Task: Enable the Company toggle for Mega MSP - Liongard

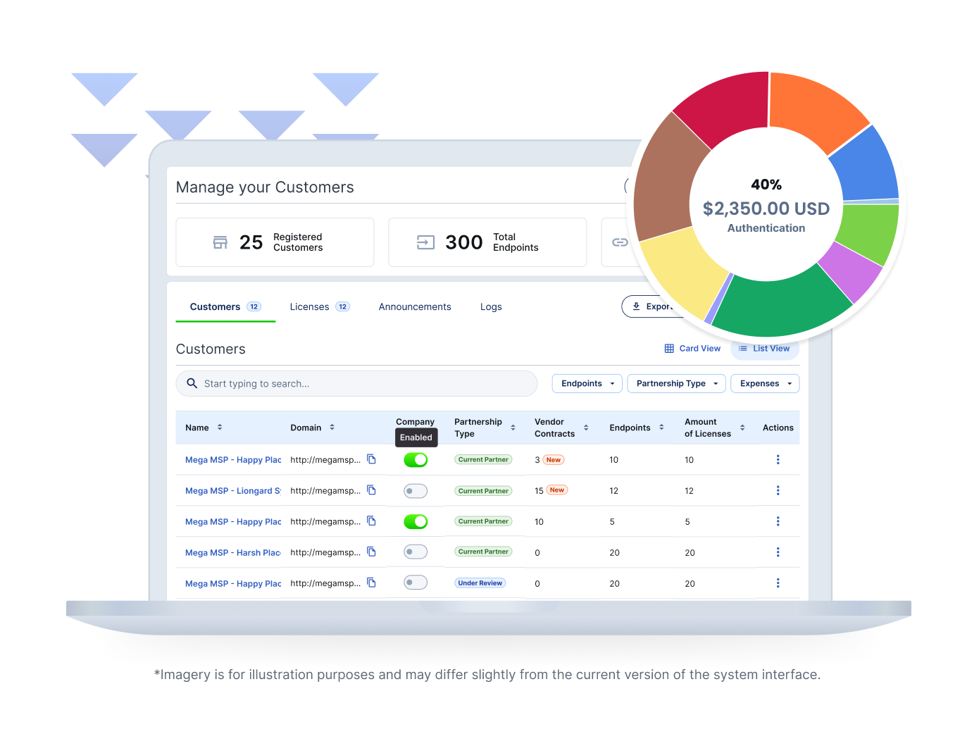Action: (416, 490)
